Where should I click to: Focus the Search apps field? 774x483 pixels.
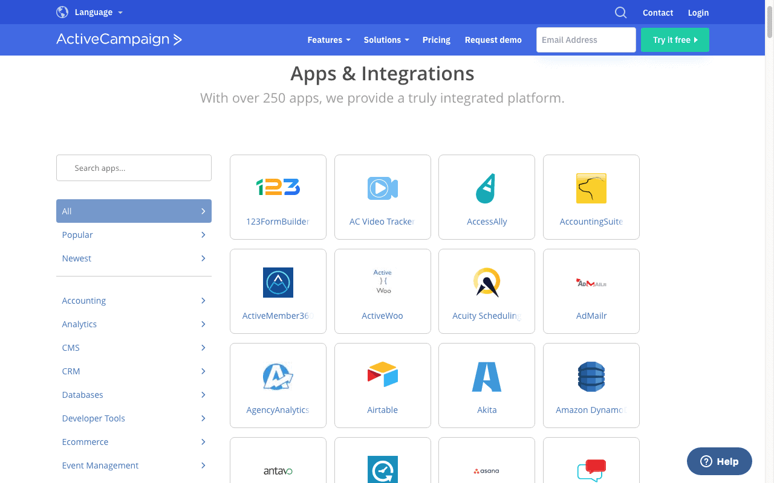pos(134,168)
